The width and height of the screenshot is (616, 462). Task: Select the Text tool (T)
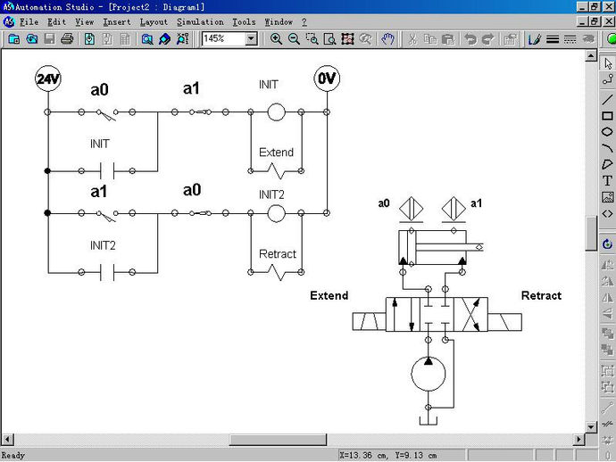(608, 180)
